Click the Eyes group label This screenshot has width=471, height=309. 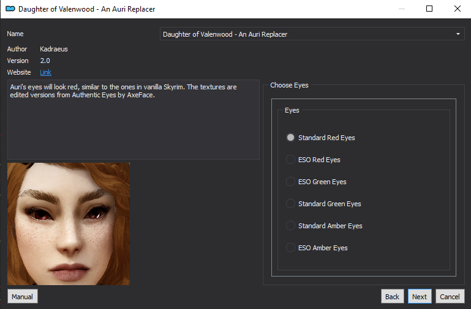292,110
